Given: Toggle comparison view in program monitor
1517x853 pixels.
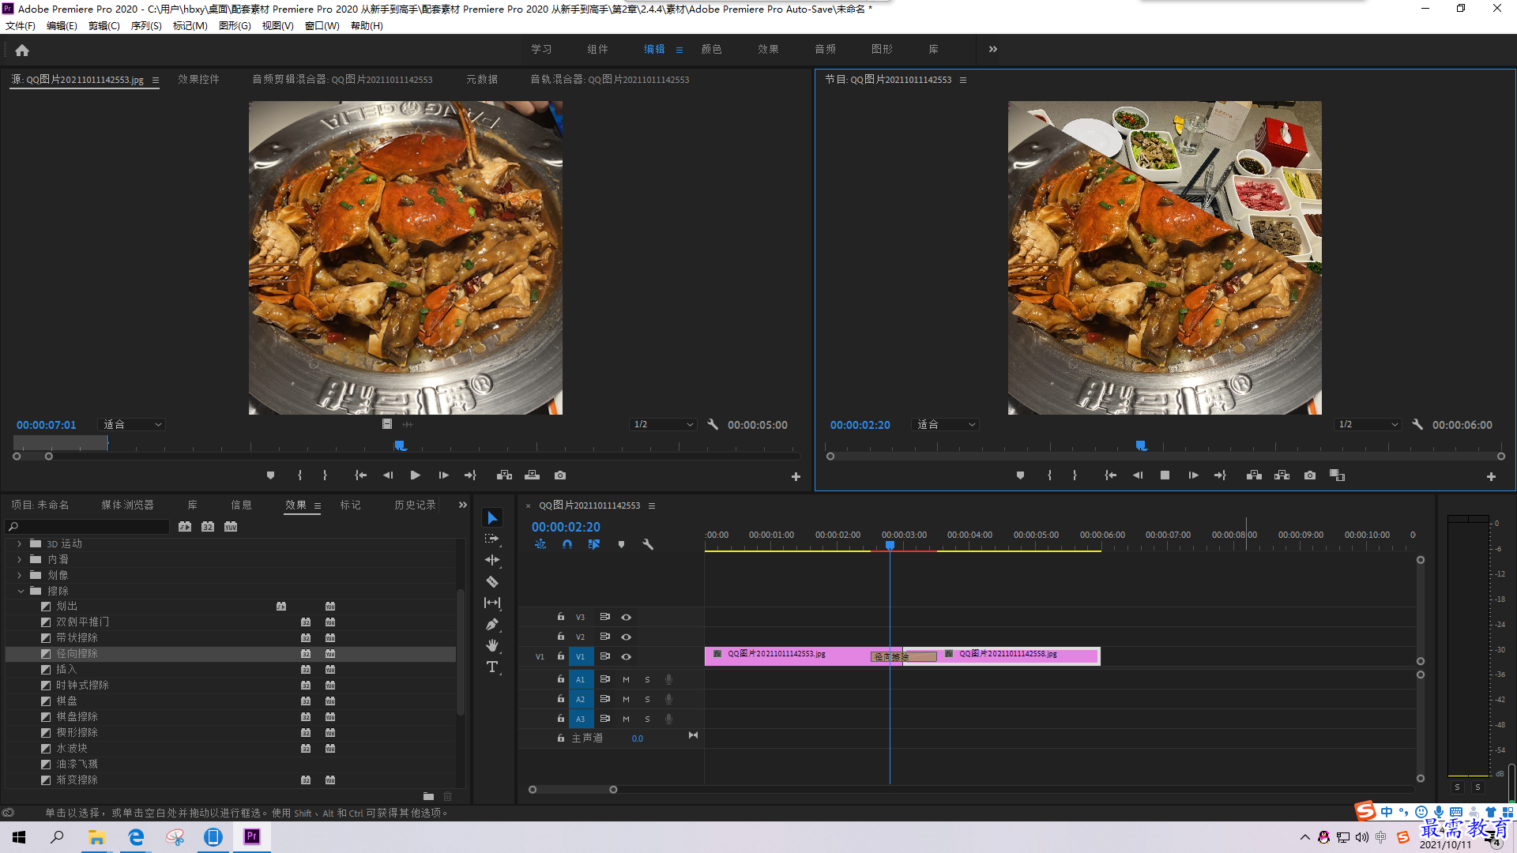Looking at the screenshot, I should (1337, 475).
